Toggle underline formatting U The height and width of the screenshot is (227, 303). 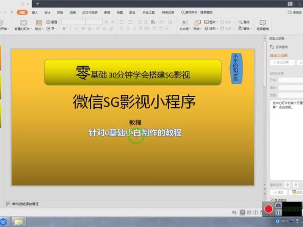tap(77, 29)
